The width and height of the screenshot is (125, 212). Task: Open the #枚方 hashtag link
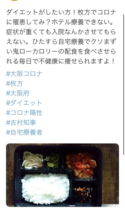pos(14,84)
